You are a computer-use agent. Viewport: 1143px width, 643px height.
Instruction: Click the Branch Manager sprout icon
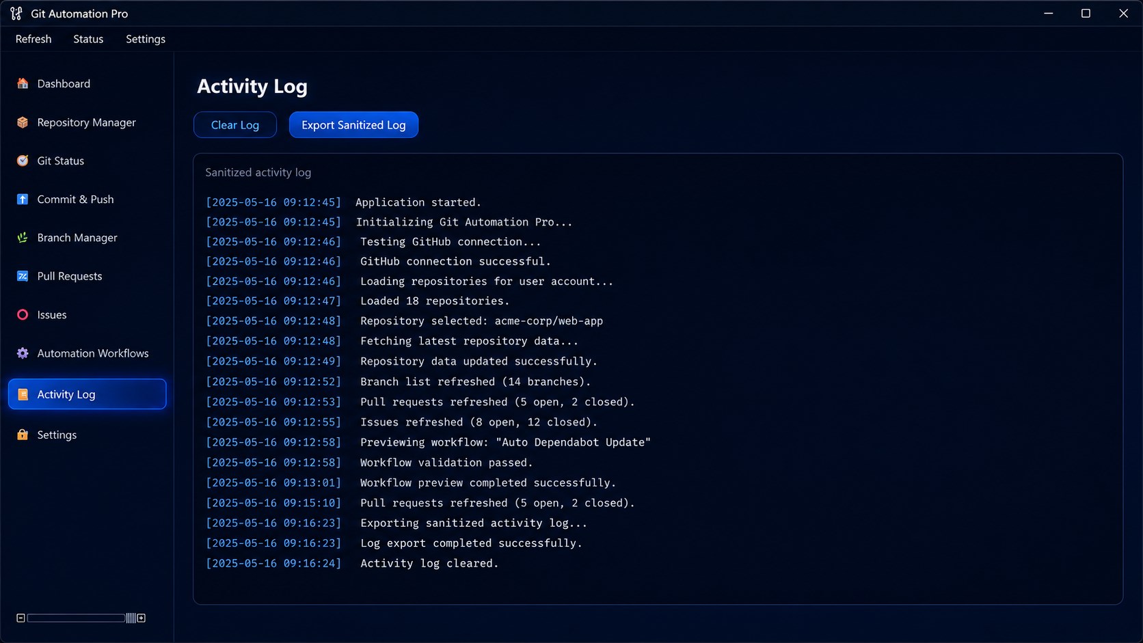[23, 238]
